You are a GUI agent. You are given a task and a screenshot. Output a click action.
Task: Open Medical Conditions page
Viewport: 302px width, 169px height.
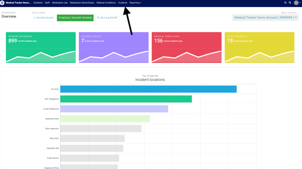pyautogui.click(x=106, y=3)
